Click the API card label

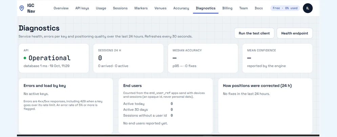(26, 50)
